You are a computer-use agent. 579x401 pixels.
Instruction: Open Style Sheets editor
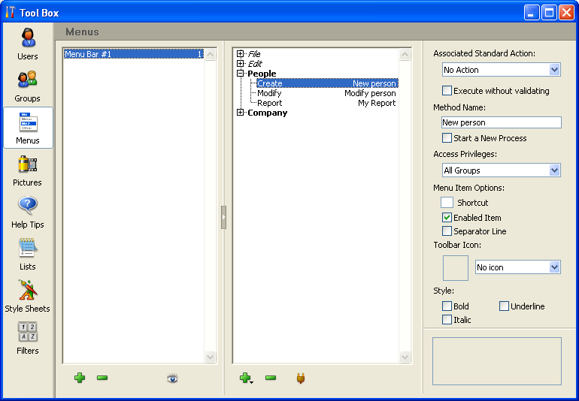(x=28, y=296)
